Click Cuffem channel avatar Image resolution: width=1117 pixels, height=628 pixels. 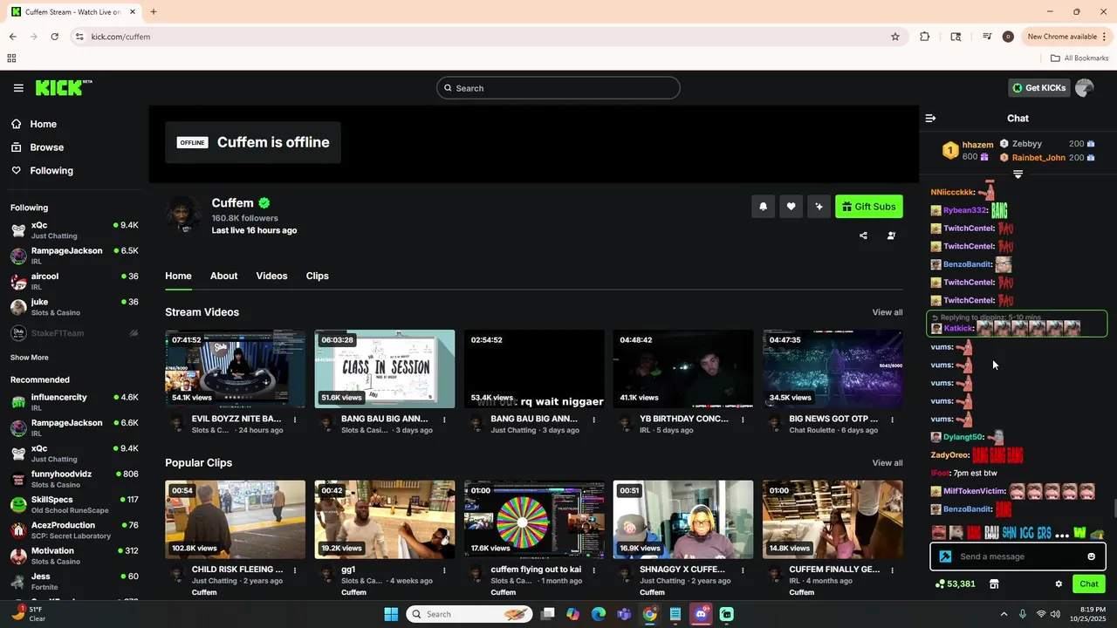pyautogui.click(x=184, y=215)
